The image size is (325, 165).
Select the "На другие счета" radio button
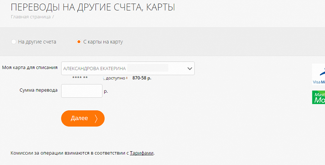[14, 42]
